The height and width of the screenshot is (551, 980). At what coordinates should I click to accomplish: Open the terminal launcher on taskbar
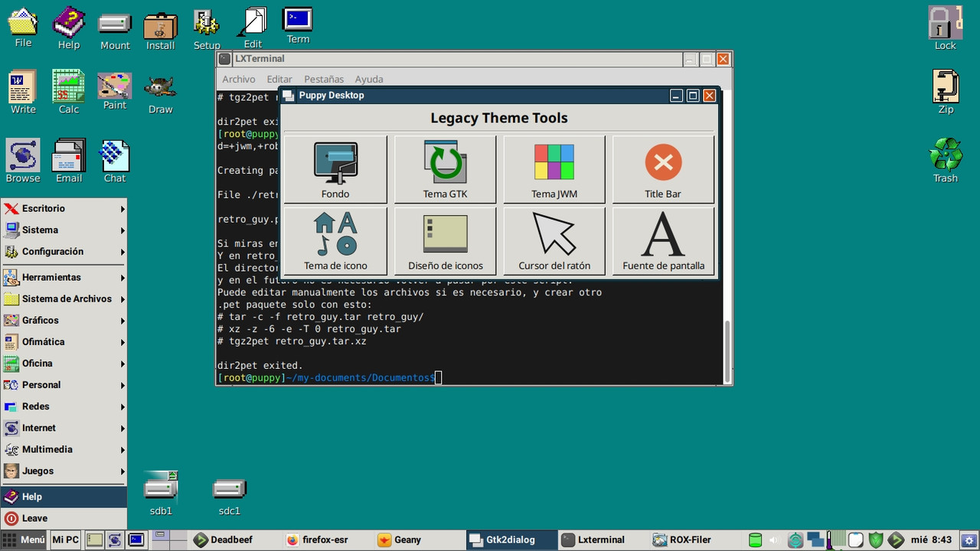point(136,540)
